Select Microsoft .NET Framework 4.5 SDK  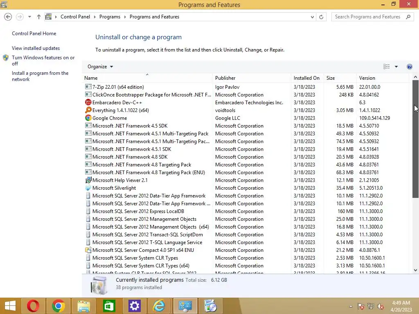(x=246, y=126)
